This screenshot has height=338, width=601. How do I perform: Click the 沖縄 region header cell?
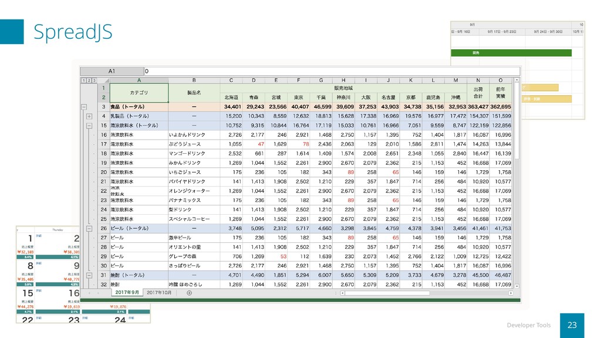point(455,98)
